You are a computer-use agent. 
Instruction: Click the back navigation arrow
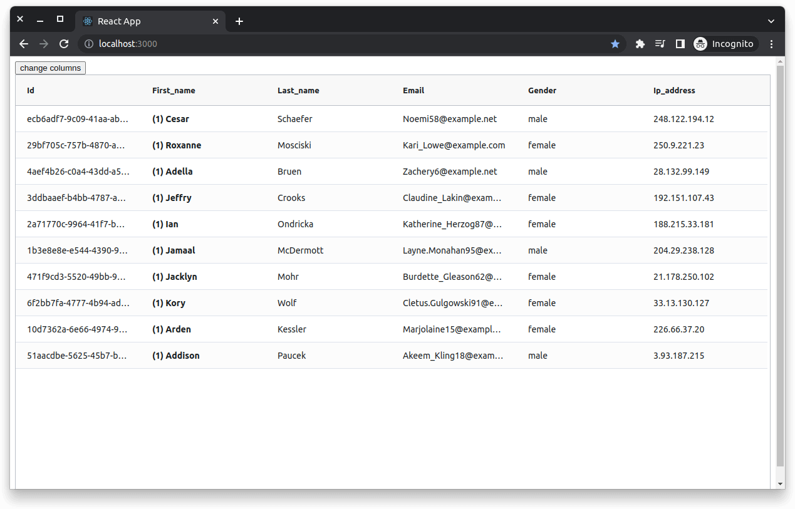coord(24,44)
